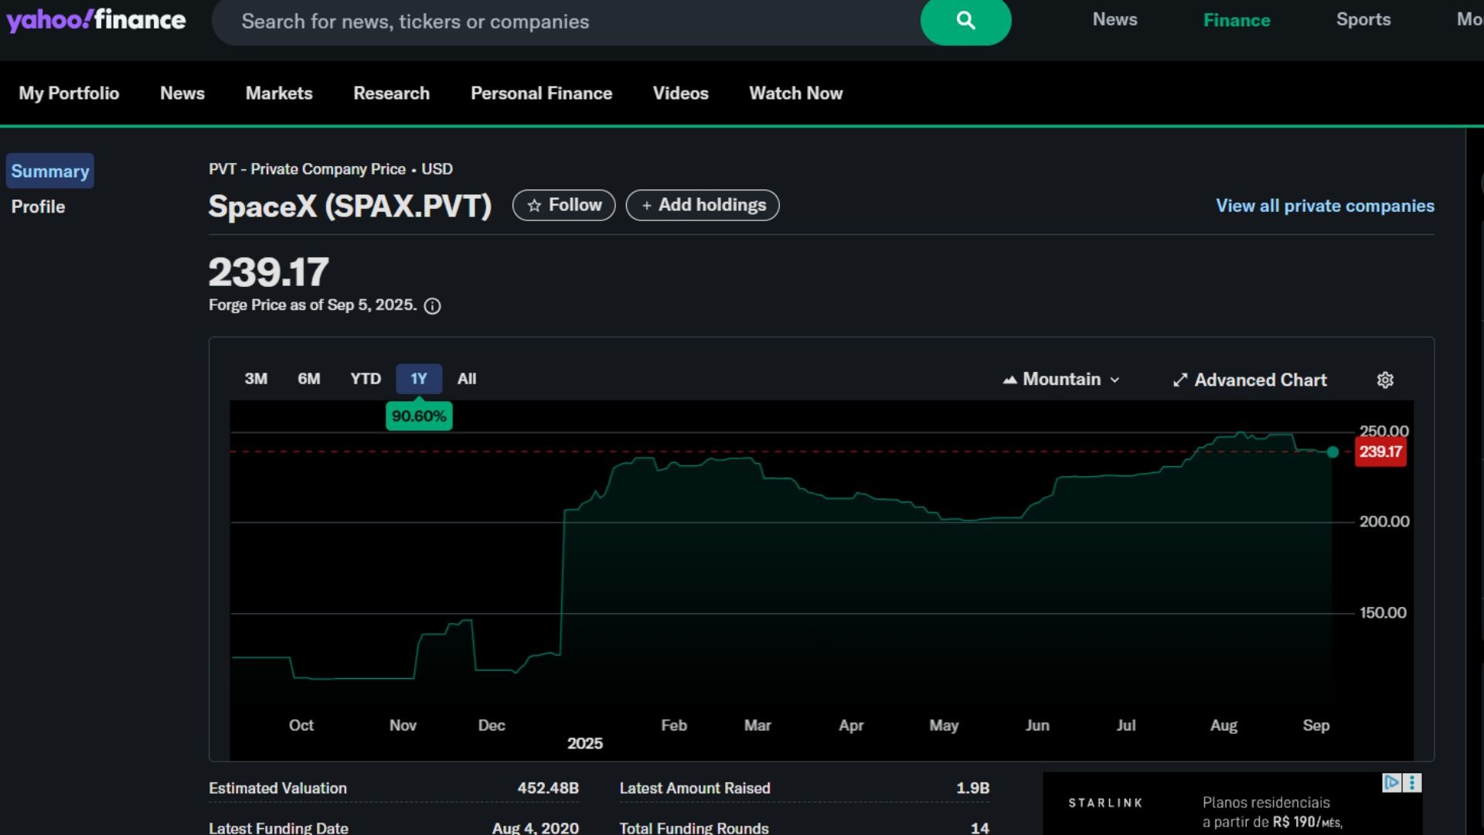Click Add holdings button

pos(703,205)
